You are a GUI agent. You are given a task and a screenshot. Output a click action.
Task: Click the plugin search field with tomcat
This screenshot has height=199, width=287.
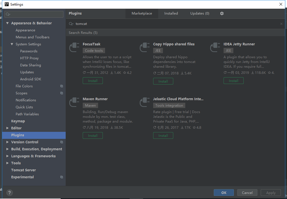pyautogui.click(x=175, y=24)
